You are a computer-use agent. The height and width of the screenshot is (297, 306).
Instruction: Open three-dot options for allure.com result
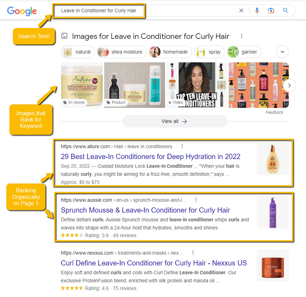click(182, 146)
